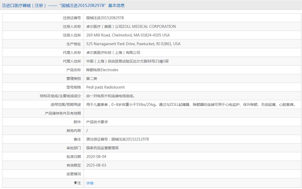302x189 pixels.
Task: Click the 其他内容 row label
Action: pyautogui.click(x=74, y=131)
